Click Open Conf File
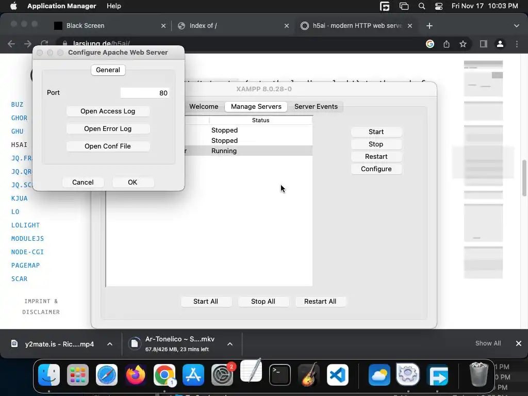528x396 pixels. click(108, 146)
